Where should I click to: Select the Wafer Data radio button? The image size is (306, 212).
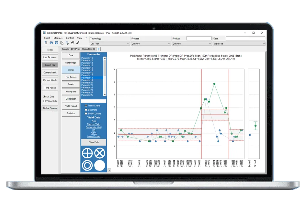click(x=44, y=101)
